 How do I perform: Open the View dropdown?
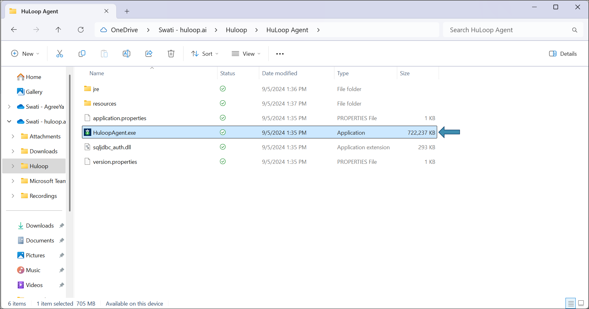246,54
